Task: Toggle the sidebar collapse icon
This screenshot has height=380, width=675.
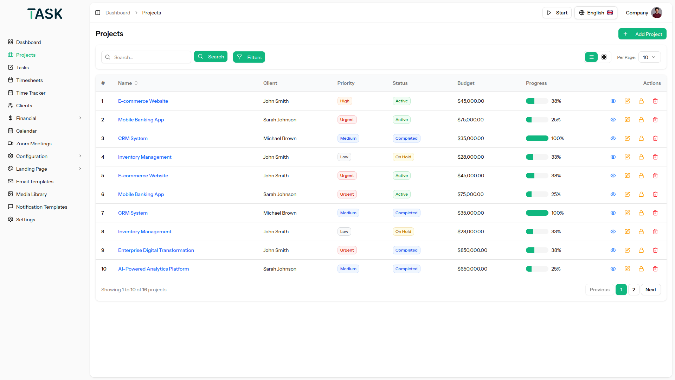Action: [x=98, y=13]
